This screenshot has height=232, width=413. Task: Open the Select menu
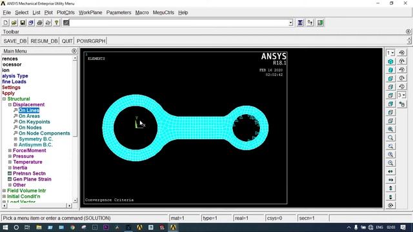21,12
